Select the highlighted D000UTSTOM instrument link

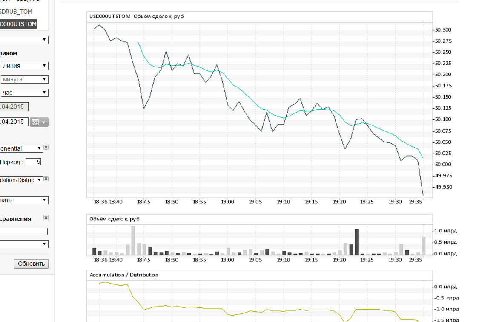pos(18,24)
